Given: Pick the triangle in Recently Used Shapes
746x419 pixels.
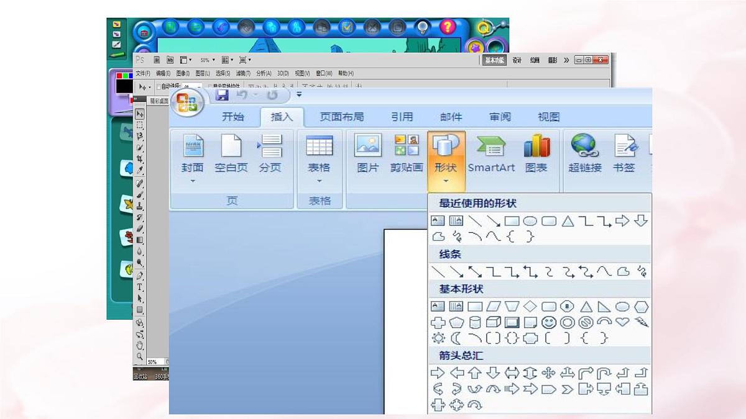Looking at the screenshot, I should 568,220.
